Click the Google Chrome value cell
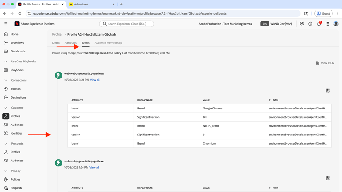 pyautogui.click(x=212, y=108)
